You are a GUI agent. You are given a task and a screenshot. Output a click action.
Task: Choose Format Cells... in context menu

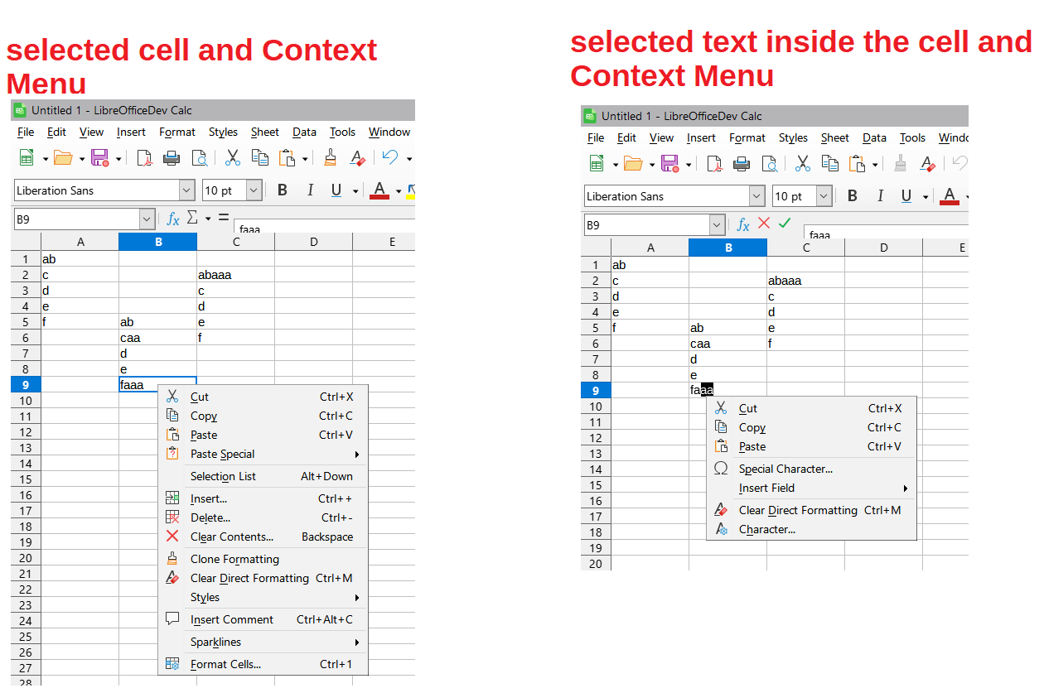click(263, 664)
